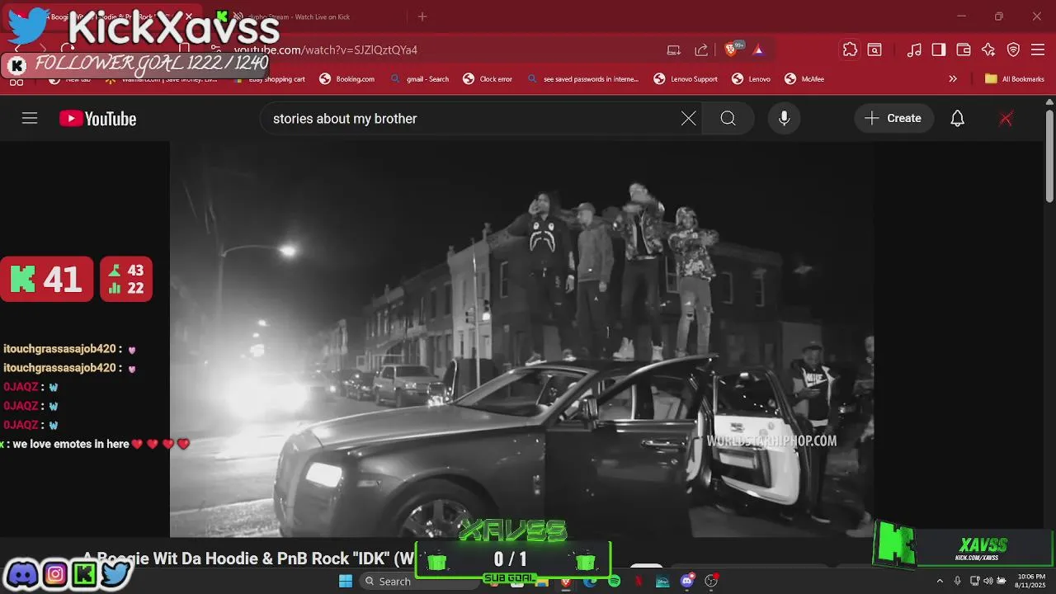Open the tab search toolbar icon
1056x594 pixels.
coord(874,49)
